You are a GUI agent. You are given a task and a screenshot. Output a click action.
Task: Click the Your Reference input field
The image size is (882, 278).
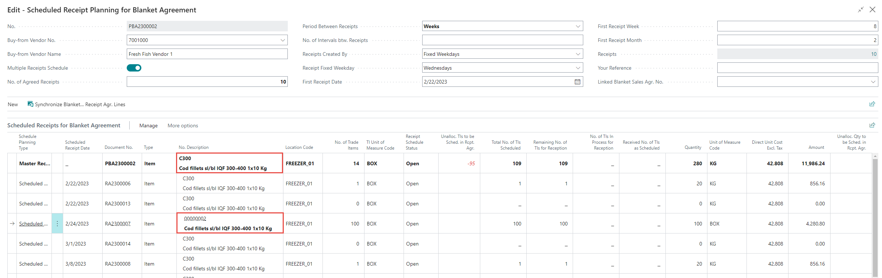pos(797,68)
